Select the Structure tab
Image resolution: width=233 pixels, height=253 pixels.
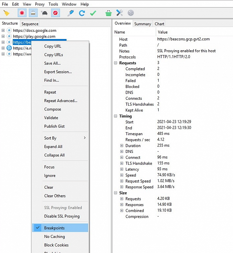tap(10, 23)
